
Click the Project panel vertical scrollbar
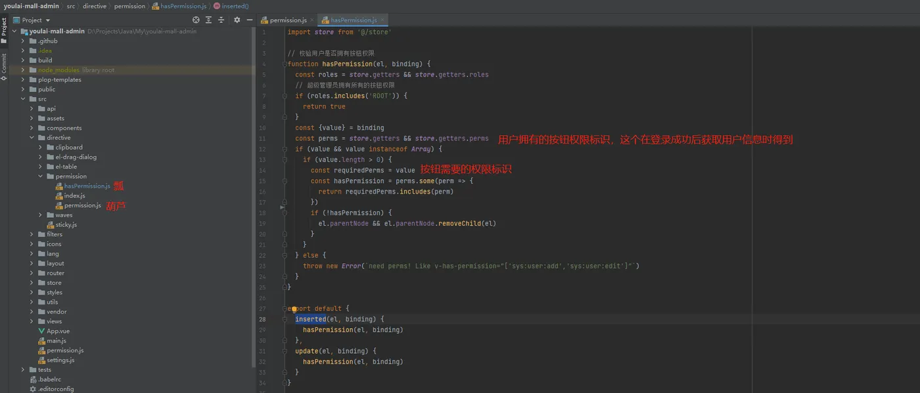click(x=253, y=197)
